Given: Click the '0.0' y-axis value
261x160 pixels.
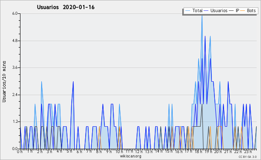Looking at the screenshot, I should coord(15,149).
